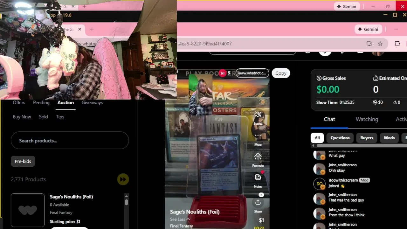Click john_smitherson 'Ohh okay' message
The image size is (407, 229).
click(336, 170)
